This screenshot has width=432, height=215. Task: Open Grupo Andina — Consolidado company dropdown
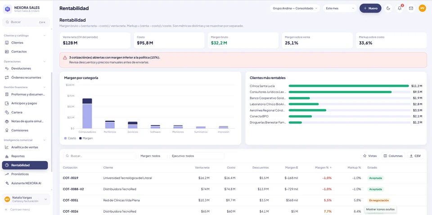pyautogui.click(x=295, y=8)
